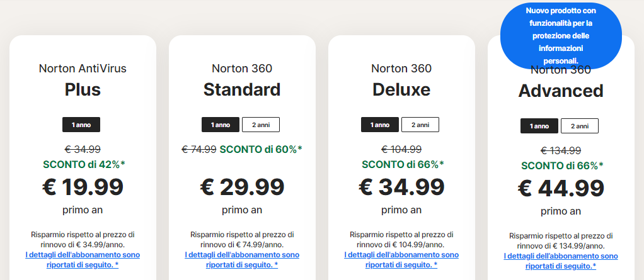Open subscription details link under 360 Standard
The height and width of the screenshot is (280, 644).
[x=242, y=259]
